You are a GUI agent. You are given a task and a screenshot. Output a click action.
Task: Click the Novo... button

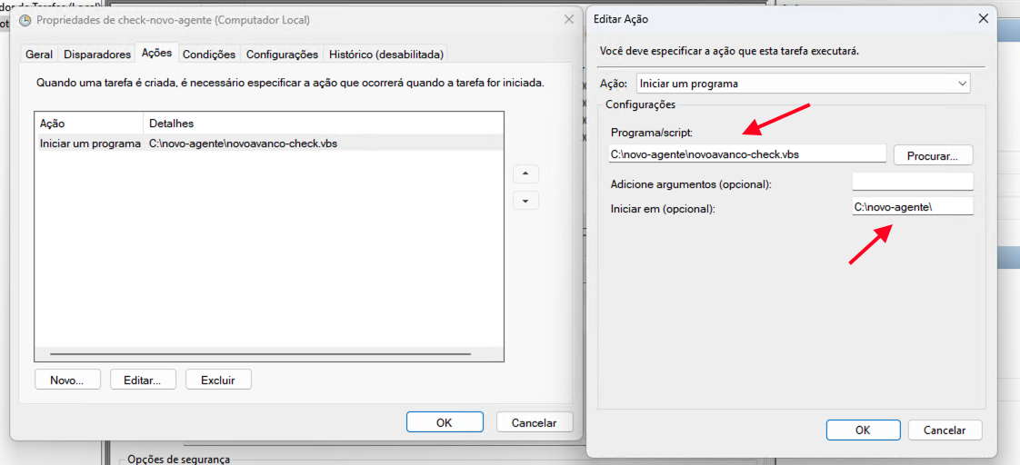(x=67, y=380)
